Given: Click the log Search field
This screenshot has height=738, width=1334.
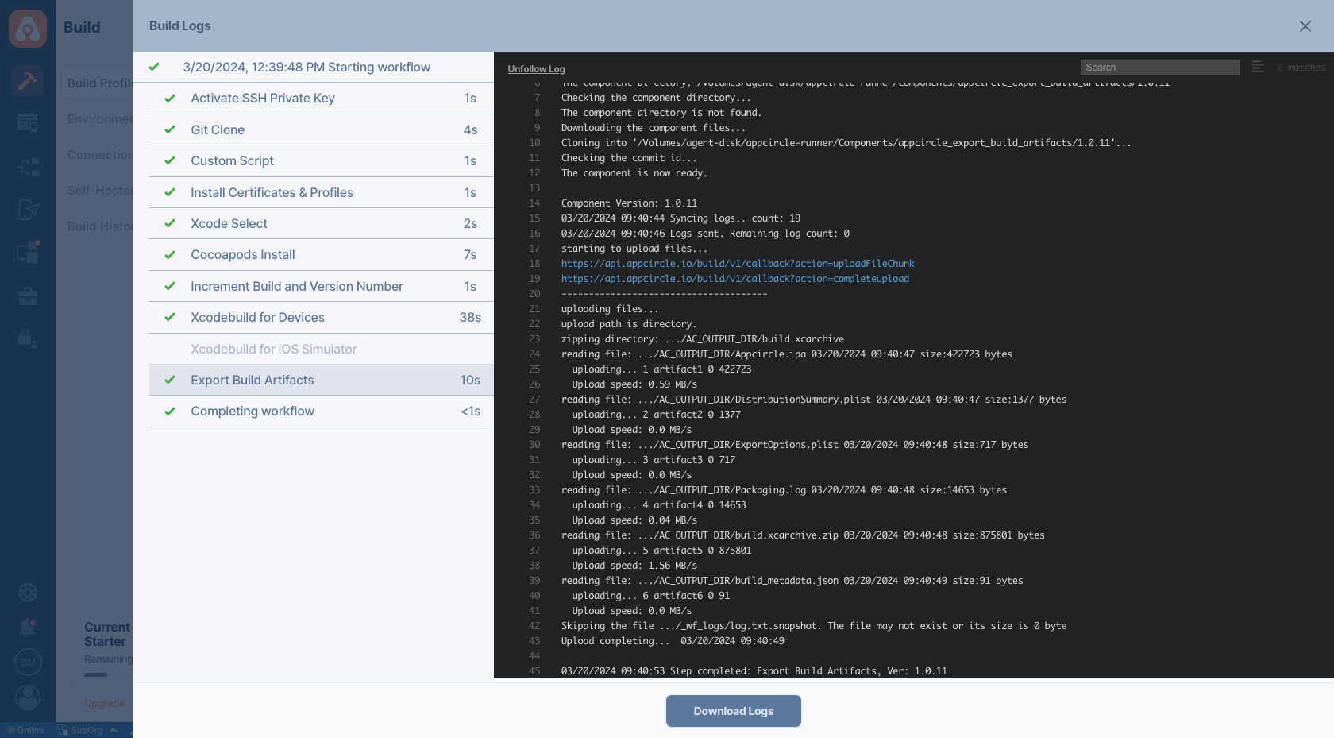Looking at the screenshot, I should pos(1159,68).
